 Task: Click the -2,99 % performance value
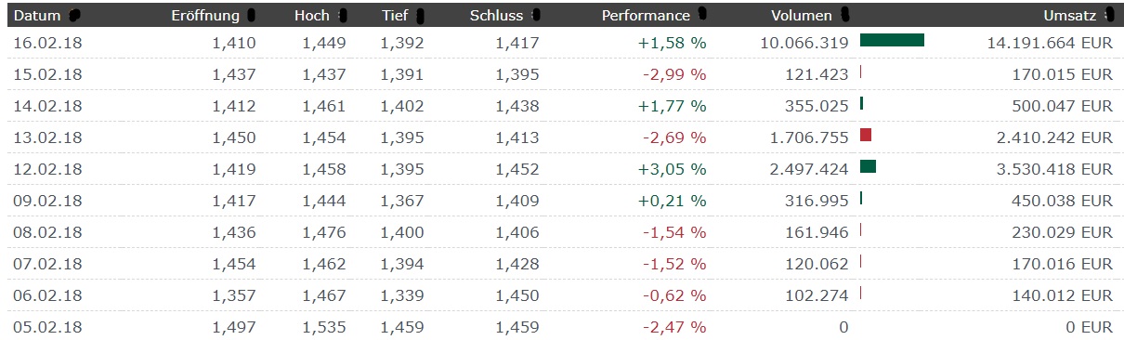click(673, 74)
